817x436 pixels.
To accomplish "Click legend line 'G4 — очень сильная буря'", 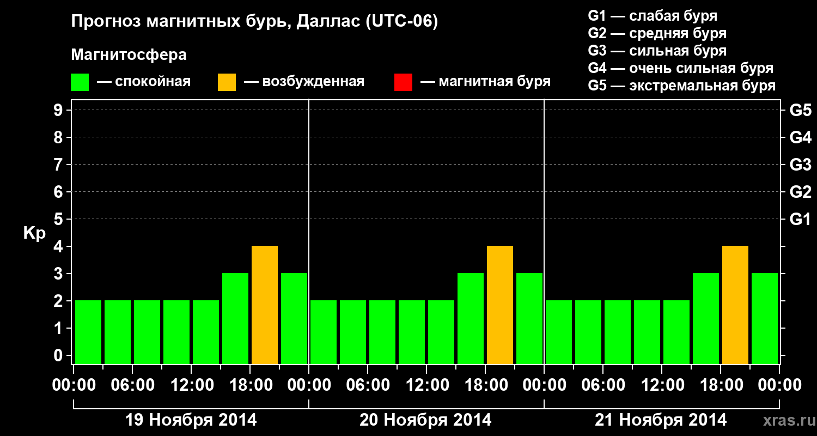I will 681,68.
